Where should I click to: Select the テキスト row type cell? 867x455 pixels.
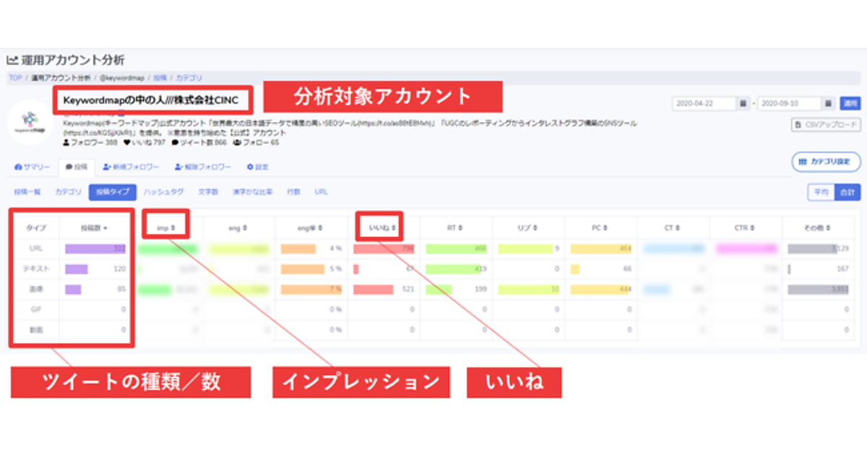(x=35, y=269)
